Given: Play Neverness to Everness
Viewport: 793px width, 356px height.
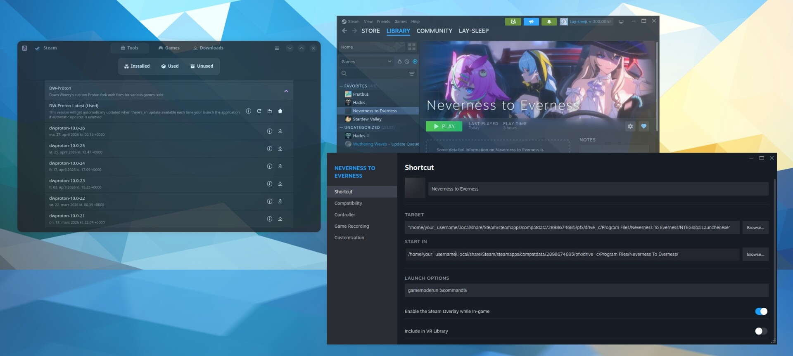Looking at the screenshot, I should [x=444, y=127].
